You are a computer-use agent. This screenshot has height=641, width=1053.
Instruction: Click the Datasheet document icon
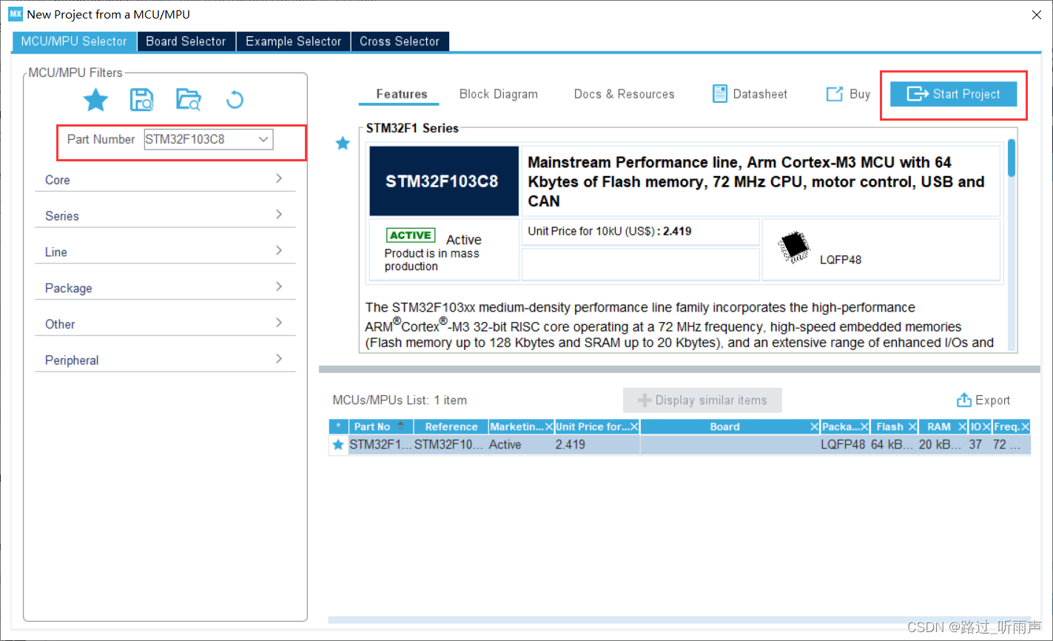pyautogui.click(x=719, y=94)
